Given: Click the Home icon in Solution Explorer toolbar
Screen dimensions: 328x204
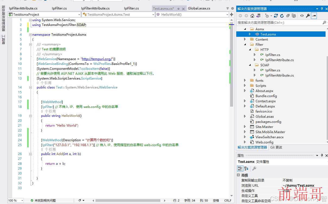Looking at the screenshot, I should point(252,16).
